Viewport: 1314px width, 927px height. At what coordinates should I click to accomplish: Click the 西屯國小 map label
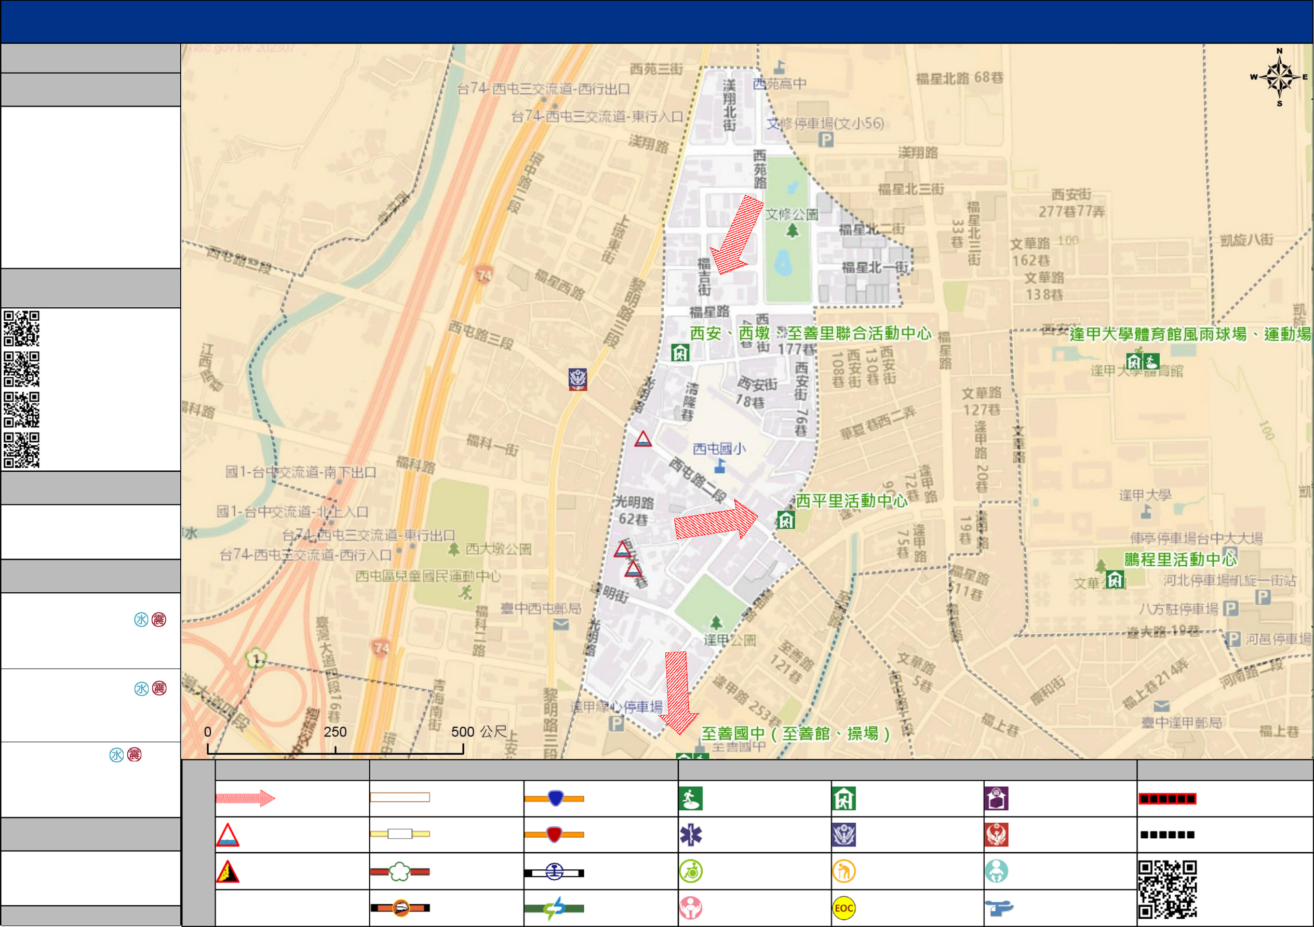pyautogui.click(x=719, y=449)
